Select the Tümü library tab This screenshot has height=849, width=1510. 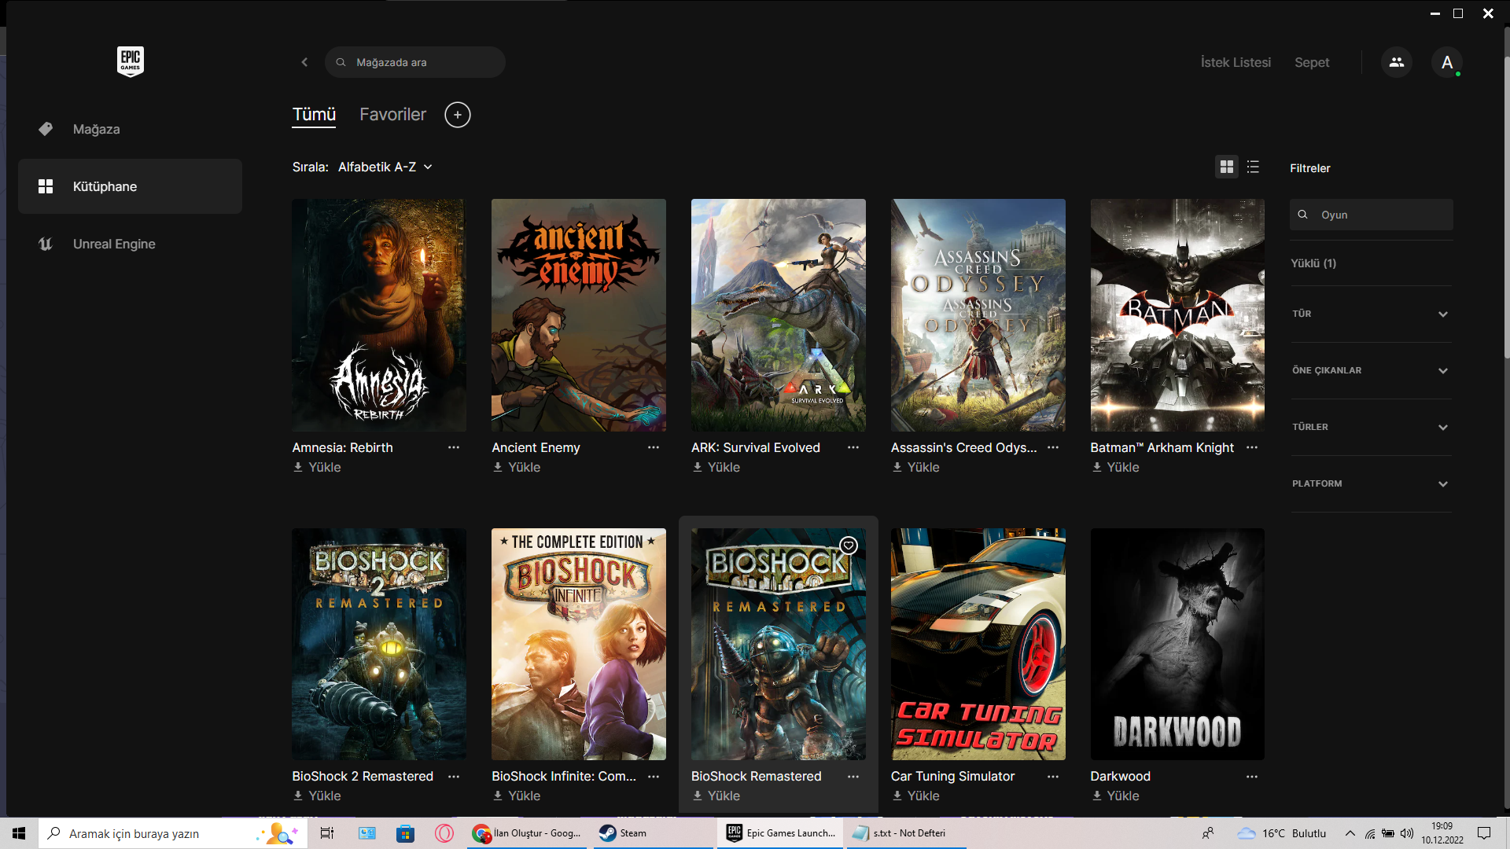[313, 114]
